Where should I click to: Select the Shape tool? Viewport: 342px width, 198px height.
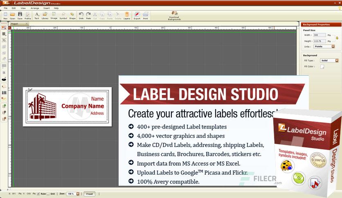coord(72,16)
